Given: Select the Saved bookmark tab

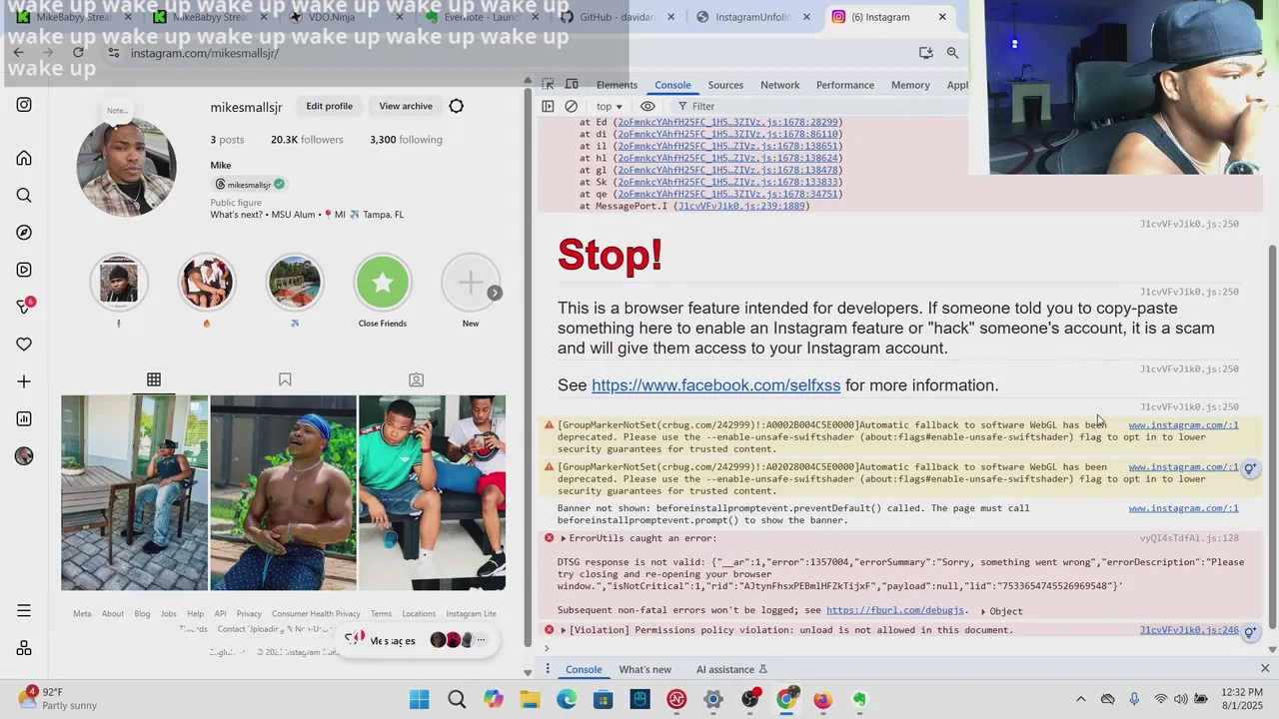Looking at the screenshot, I should 285,379.
